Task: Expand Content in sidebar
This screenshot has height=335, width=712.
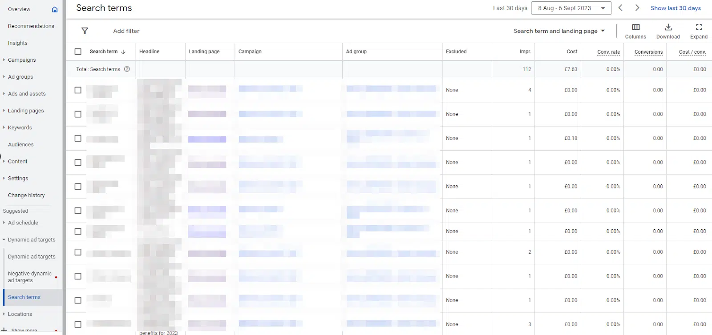Action: coord(4,161)
